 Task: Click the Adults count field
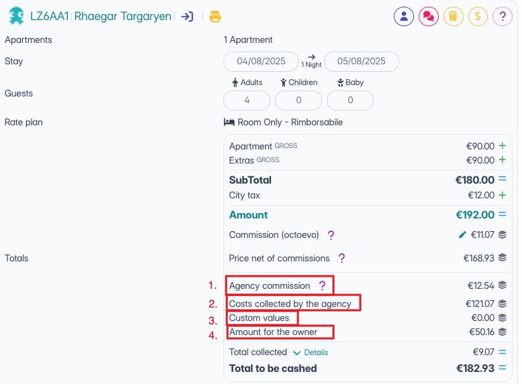247,101
